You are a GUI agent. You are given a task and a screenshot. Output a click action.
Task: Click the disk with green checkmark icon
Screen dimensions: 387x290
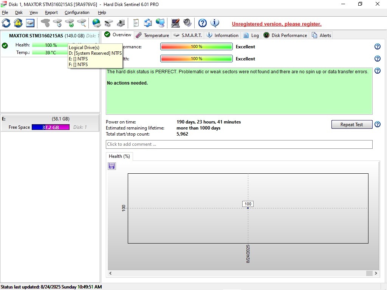pos(70,23)
